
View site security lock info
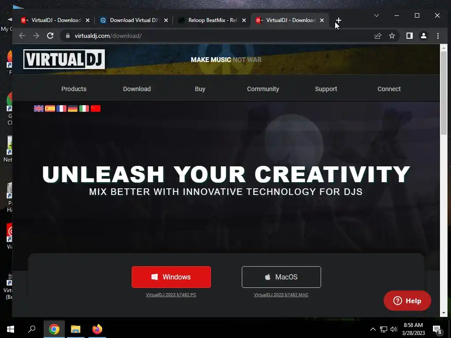pyautogui.click(x=68, y=36)
